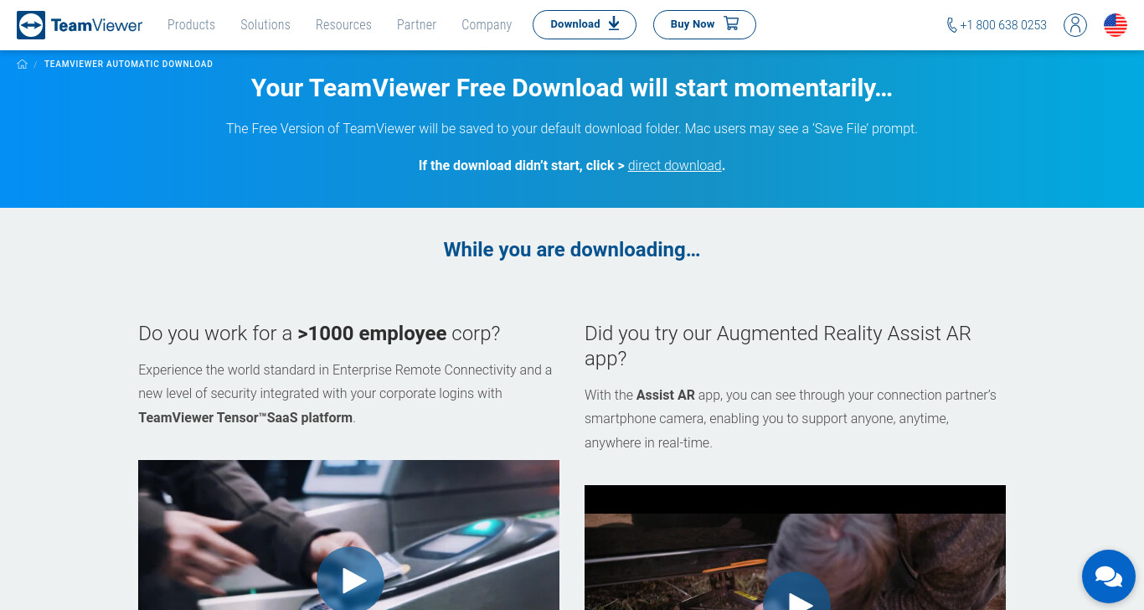Open the Company menu
Screen dimensions: 1144x610
(x=487, y=25)
